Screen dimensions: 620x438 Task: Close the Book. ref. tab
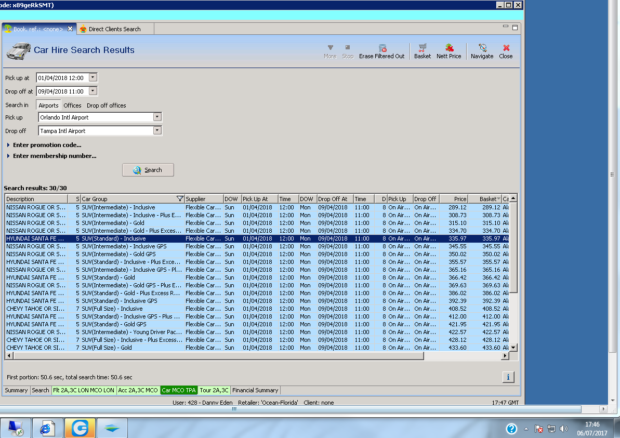70,29
